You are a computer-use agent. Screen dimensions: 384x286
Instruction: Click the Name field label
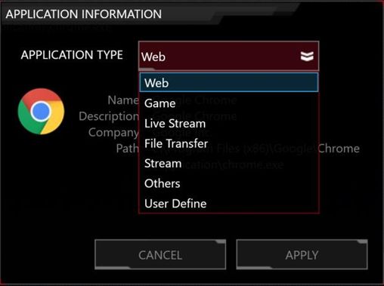(x=123, y=100)
